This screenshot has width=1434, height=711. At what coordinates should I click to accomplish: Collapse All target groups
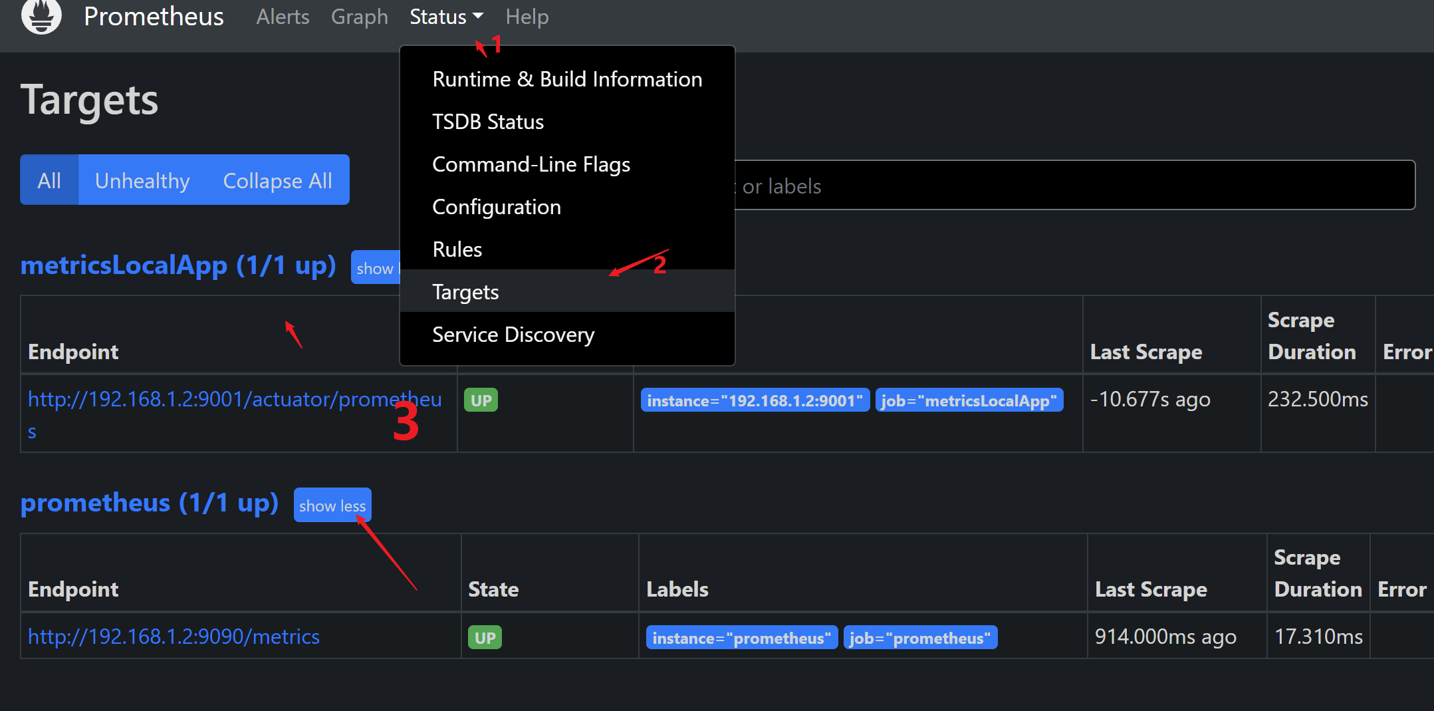click(x=277, y=180)
